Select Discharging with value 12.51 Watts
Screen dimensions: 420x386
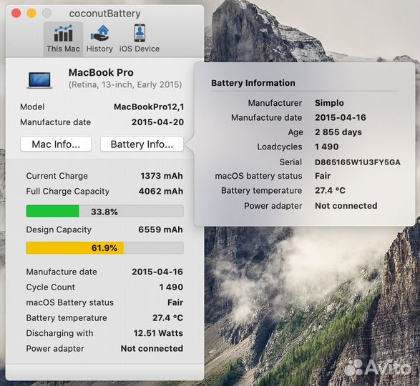(x=158, y=333)
